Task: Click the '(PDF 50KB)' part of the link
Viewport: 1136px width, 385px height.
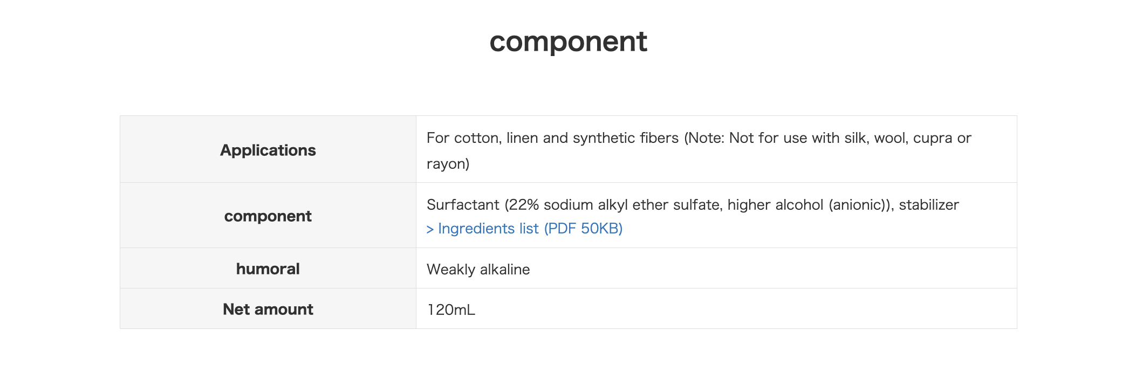Action: pos(583,229)
